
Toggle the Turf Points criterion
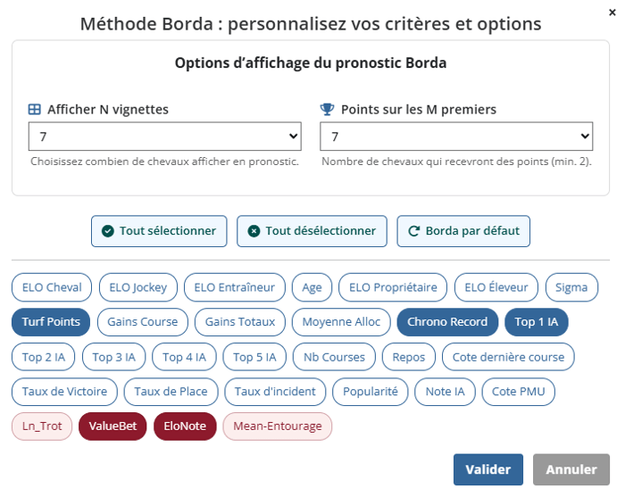[51, 322]
